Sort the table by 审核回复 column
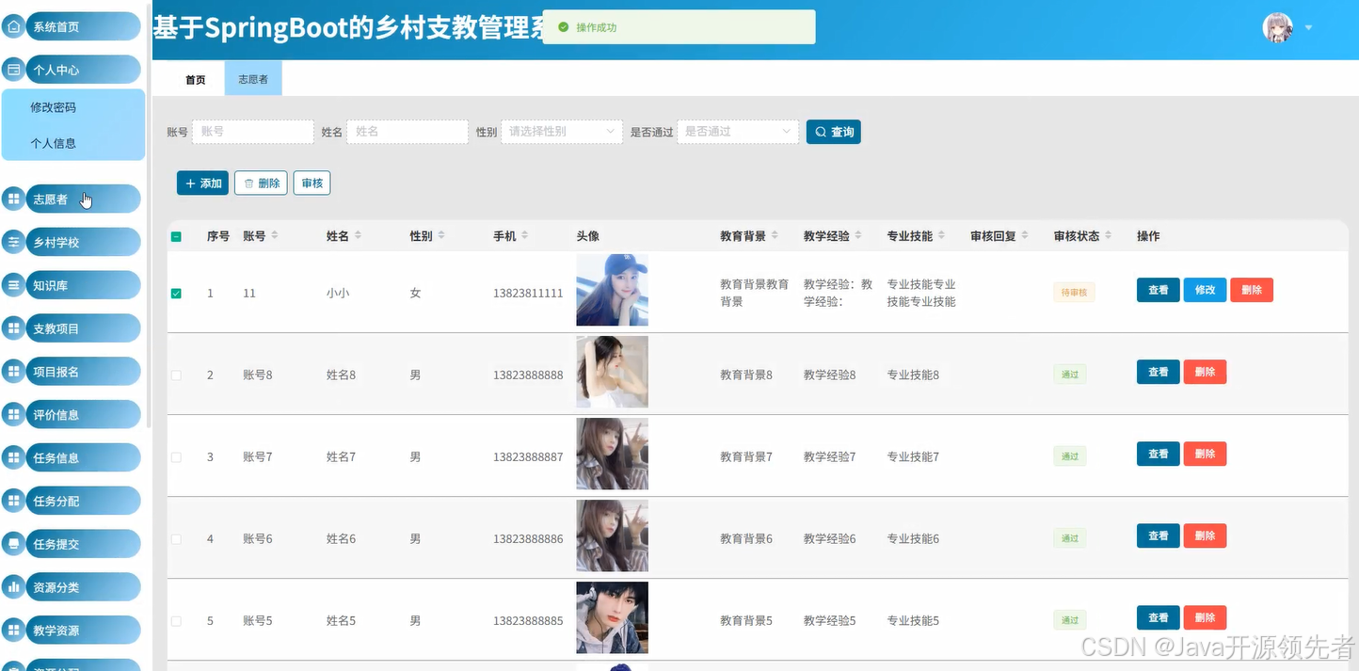The height and width of the screenshot is (671, 1359). tap(1025, 235)
